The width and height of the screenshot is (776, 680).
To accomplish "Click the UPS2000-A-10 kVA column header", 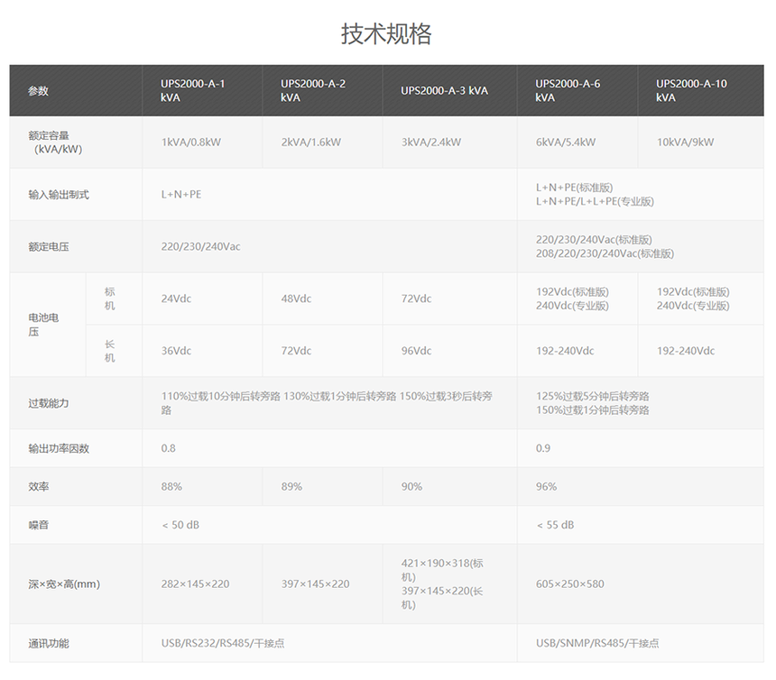I will point(691,90).
